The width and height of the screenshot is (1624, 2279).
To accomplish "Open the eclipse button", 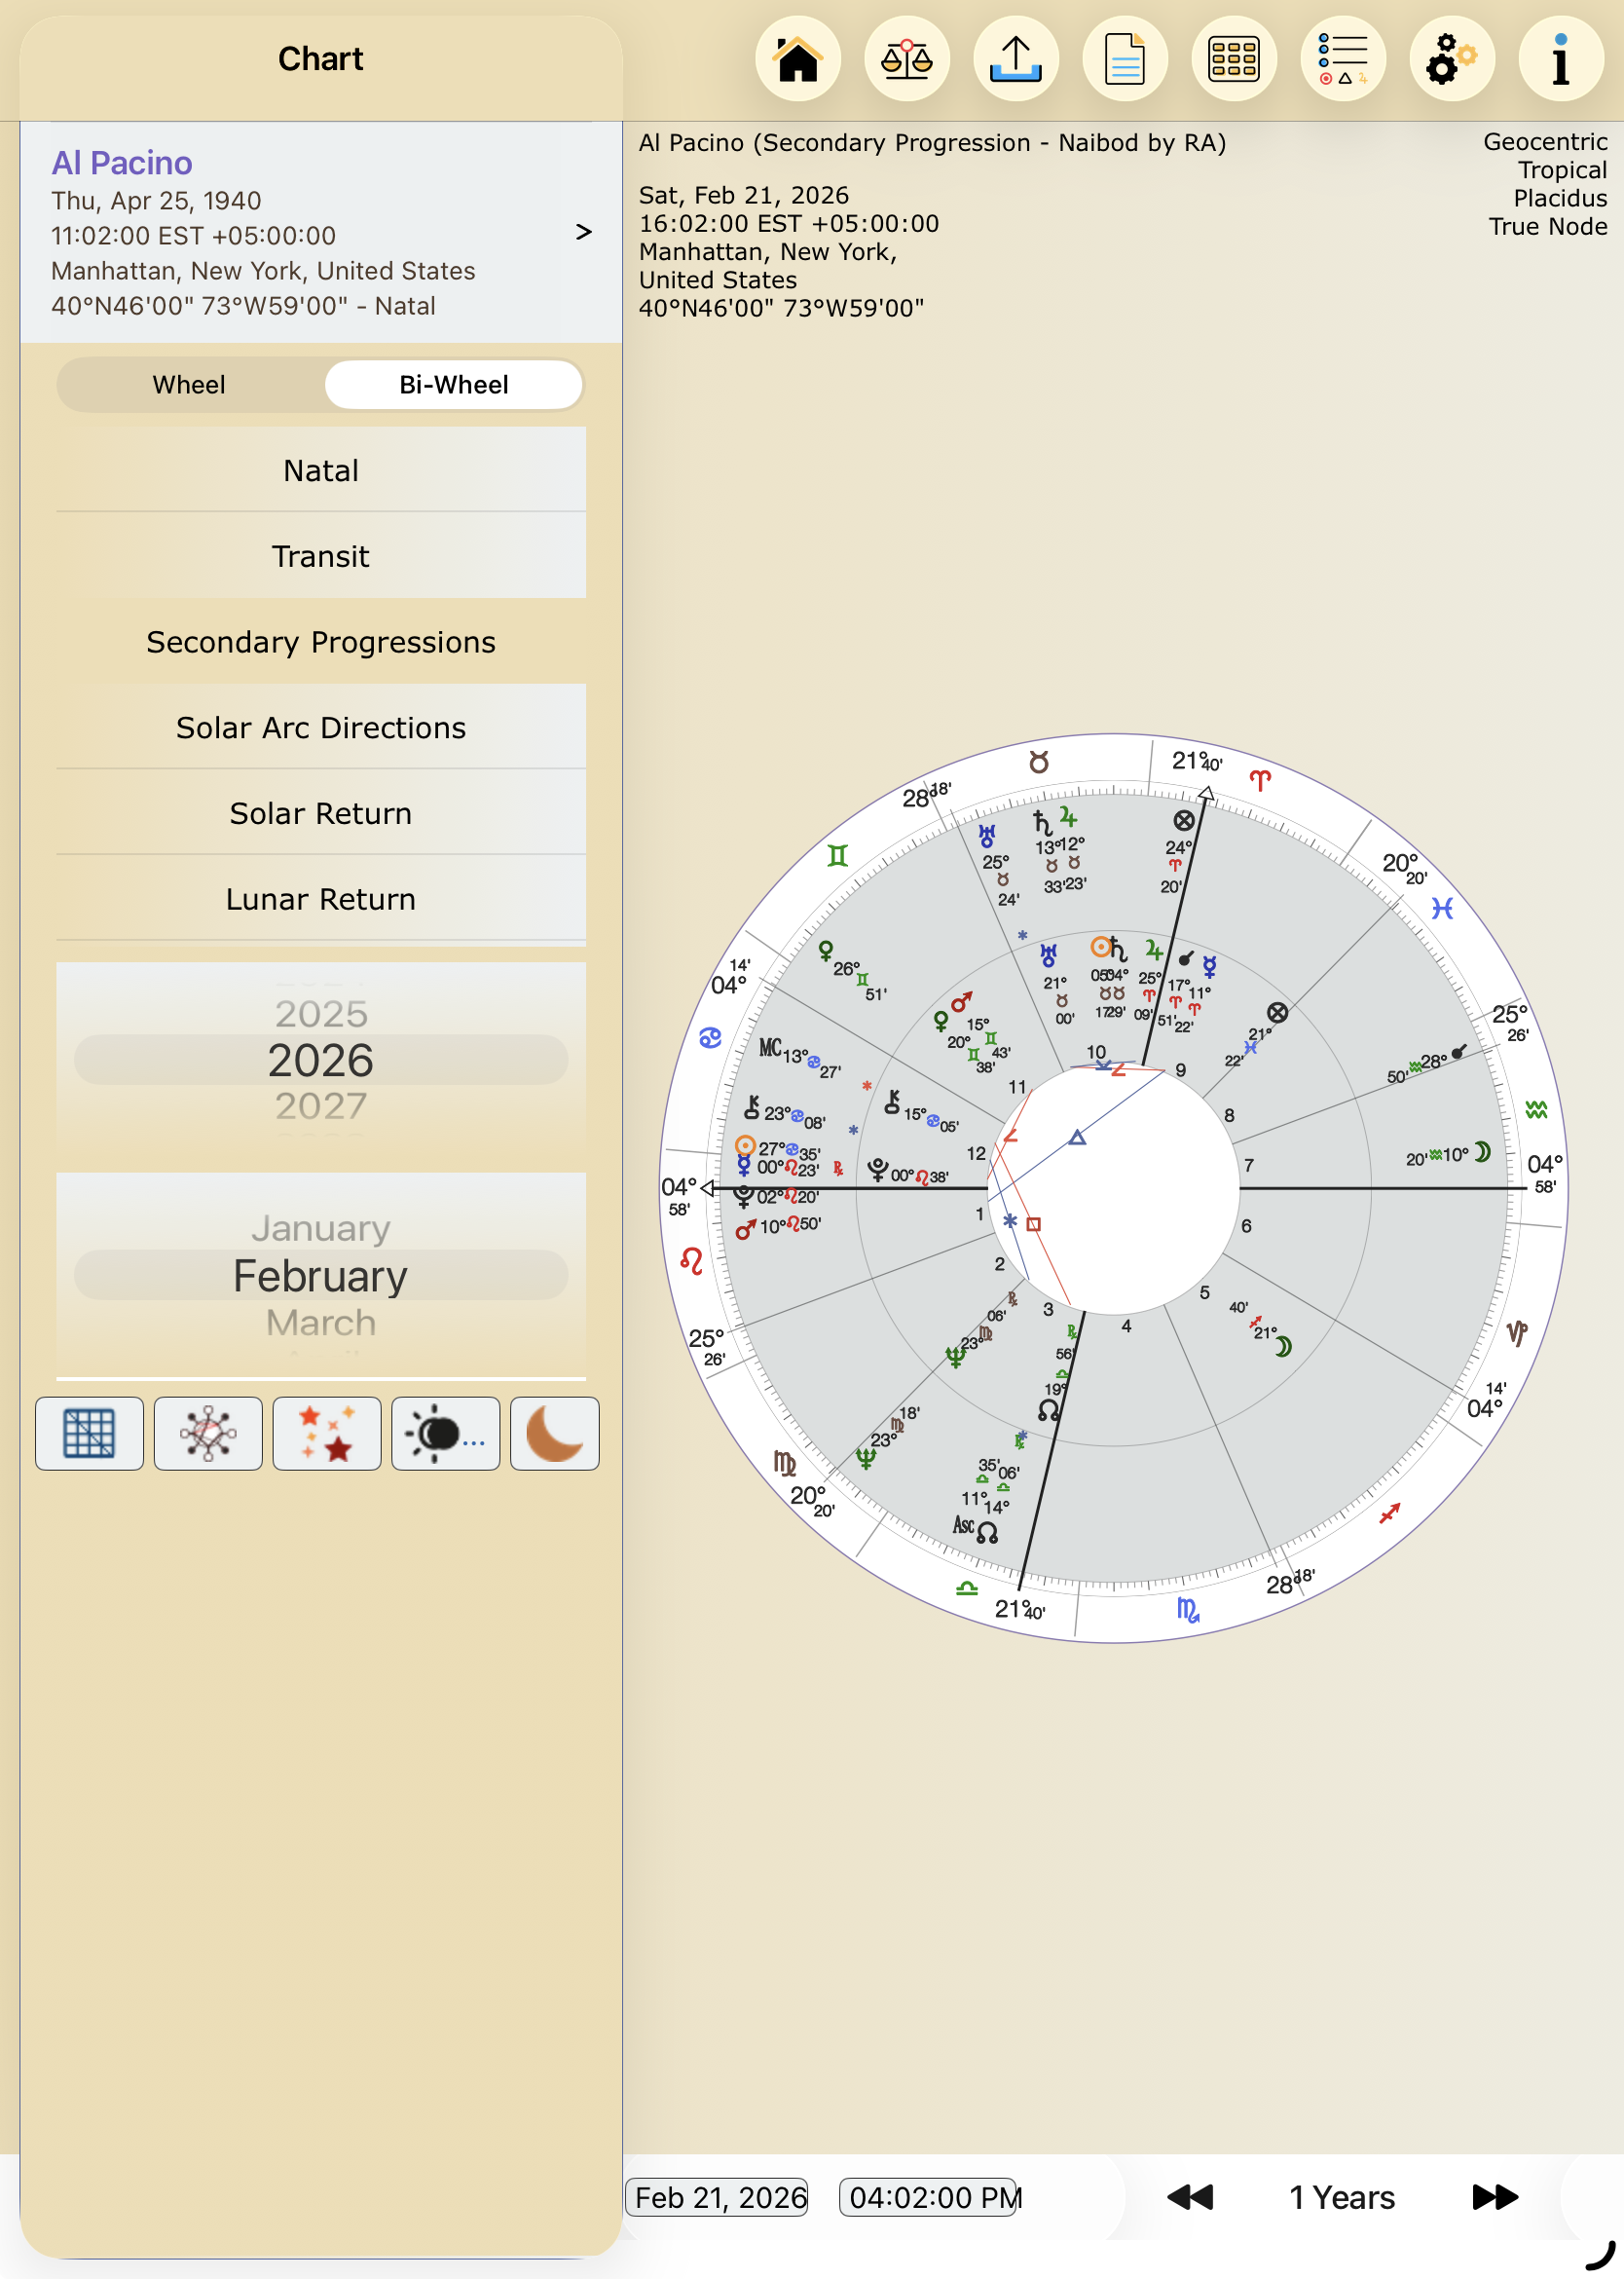I will tap(445, 1433).
